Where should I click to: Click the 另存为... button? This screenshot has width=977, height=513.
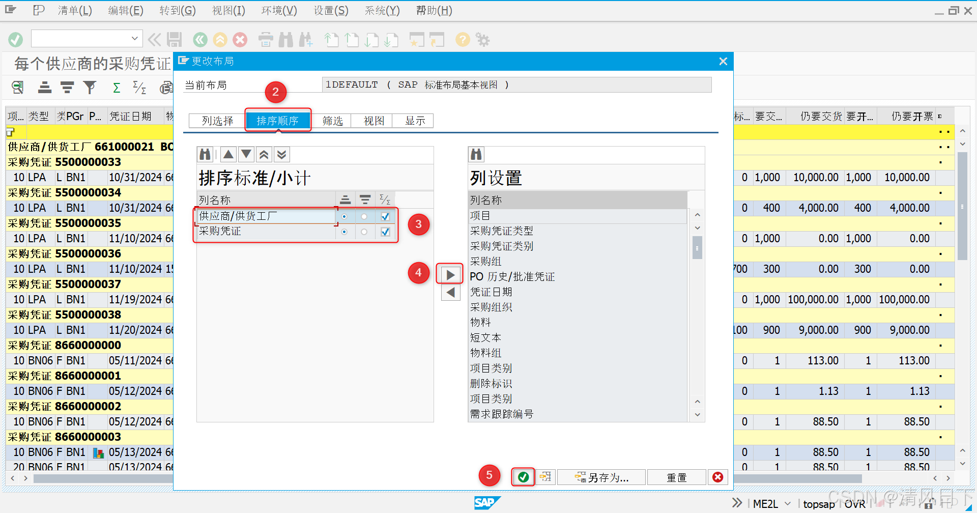(x=602, y=477)
